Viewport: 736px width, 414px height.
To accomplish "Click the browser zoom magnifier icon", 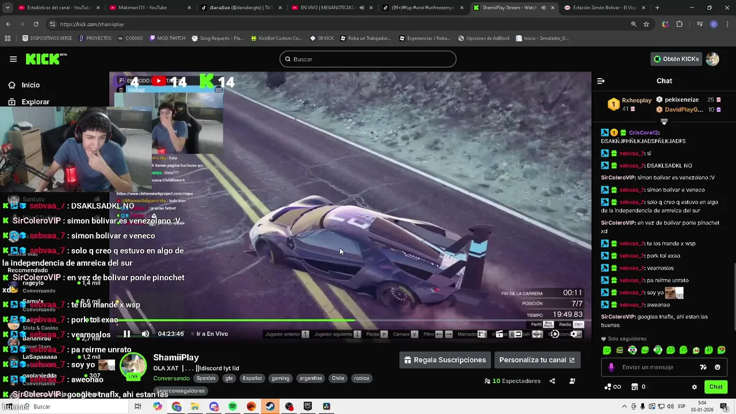I will click(634, 24).
